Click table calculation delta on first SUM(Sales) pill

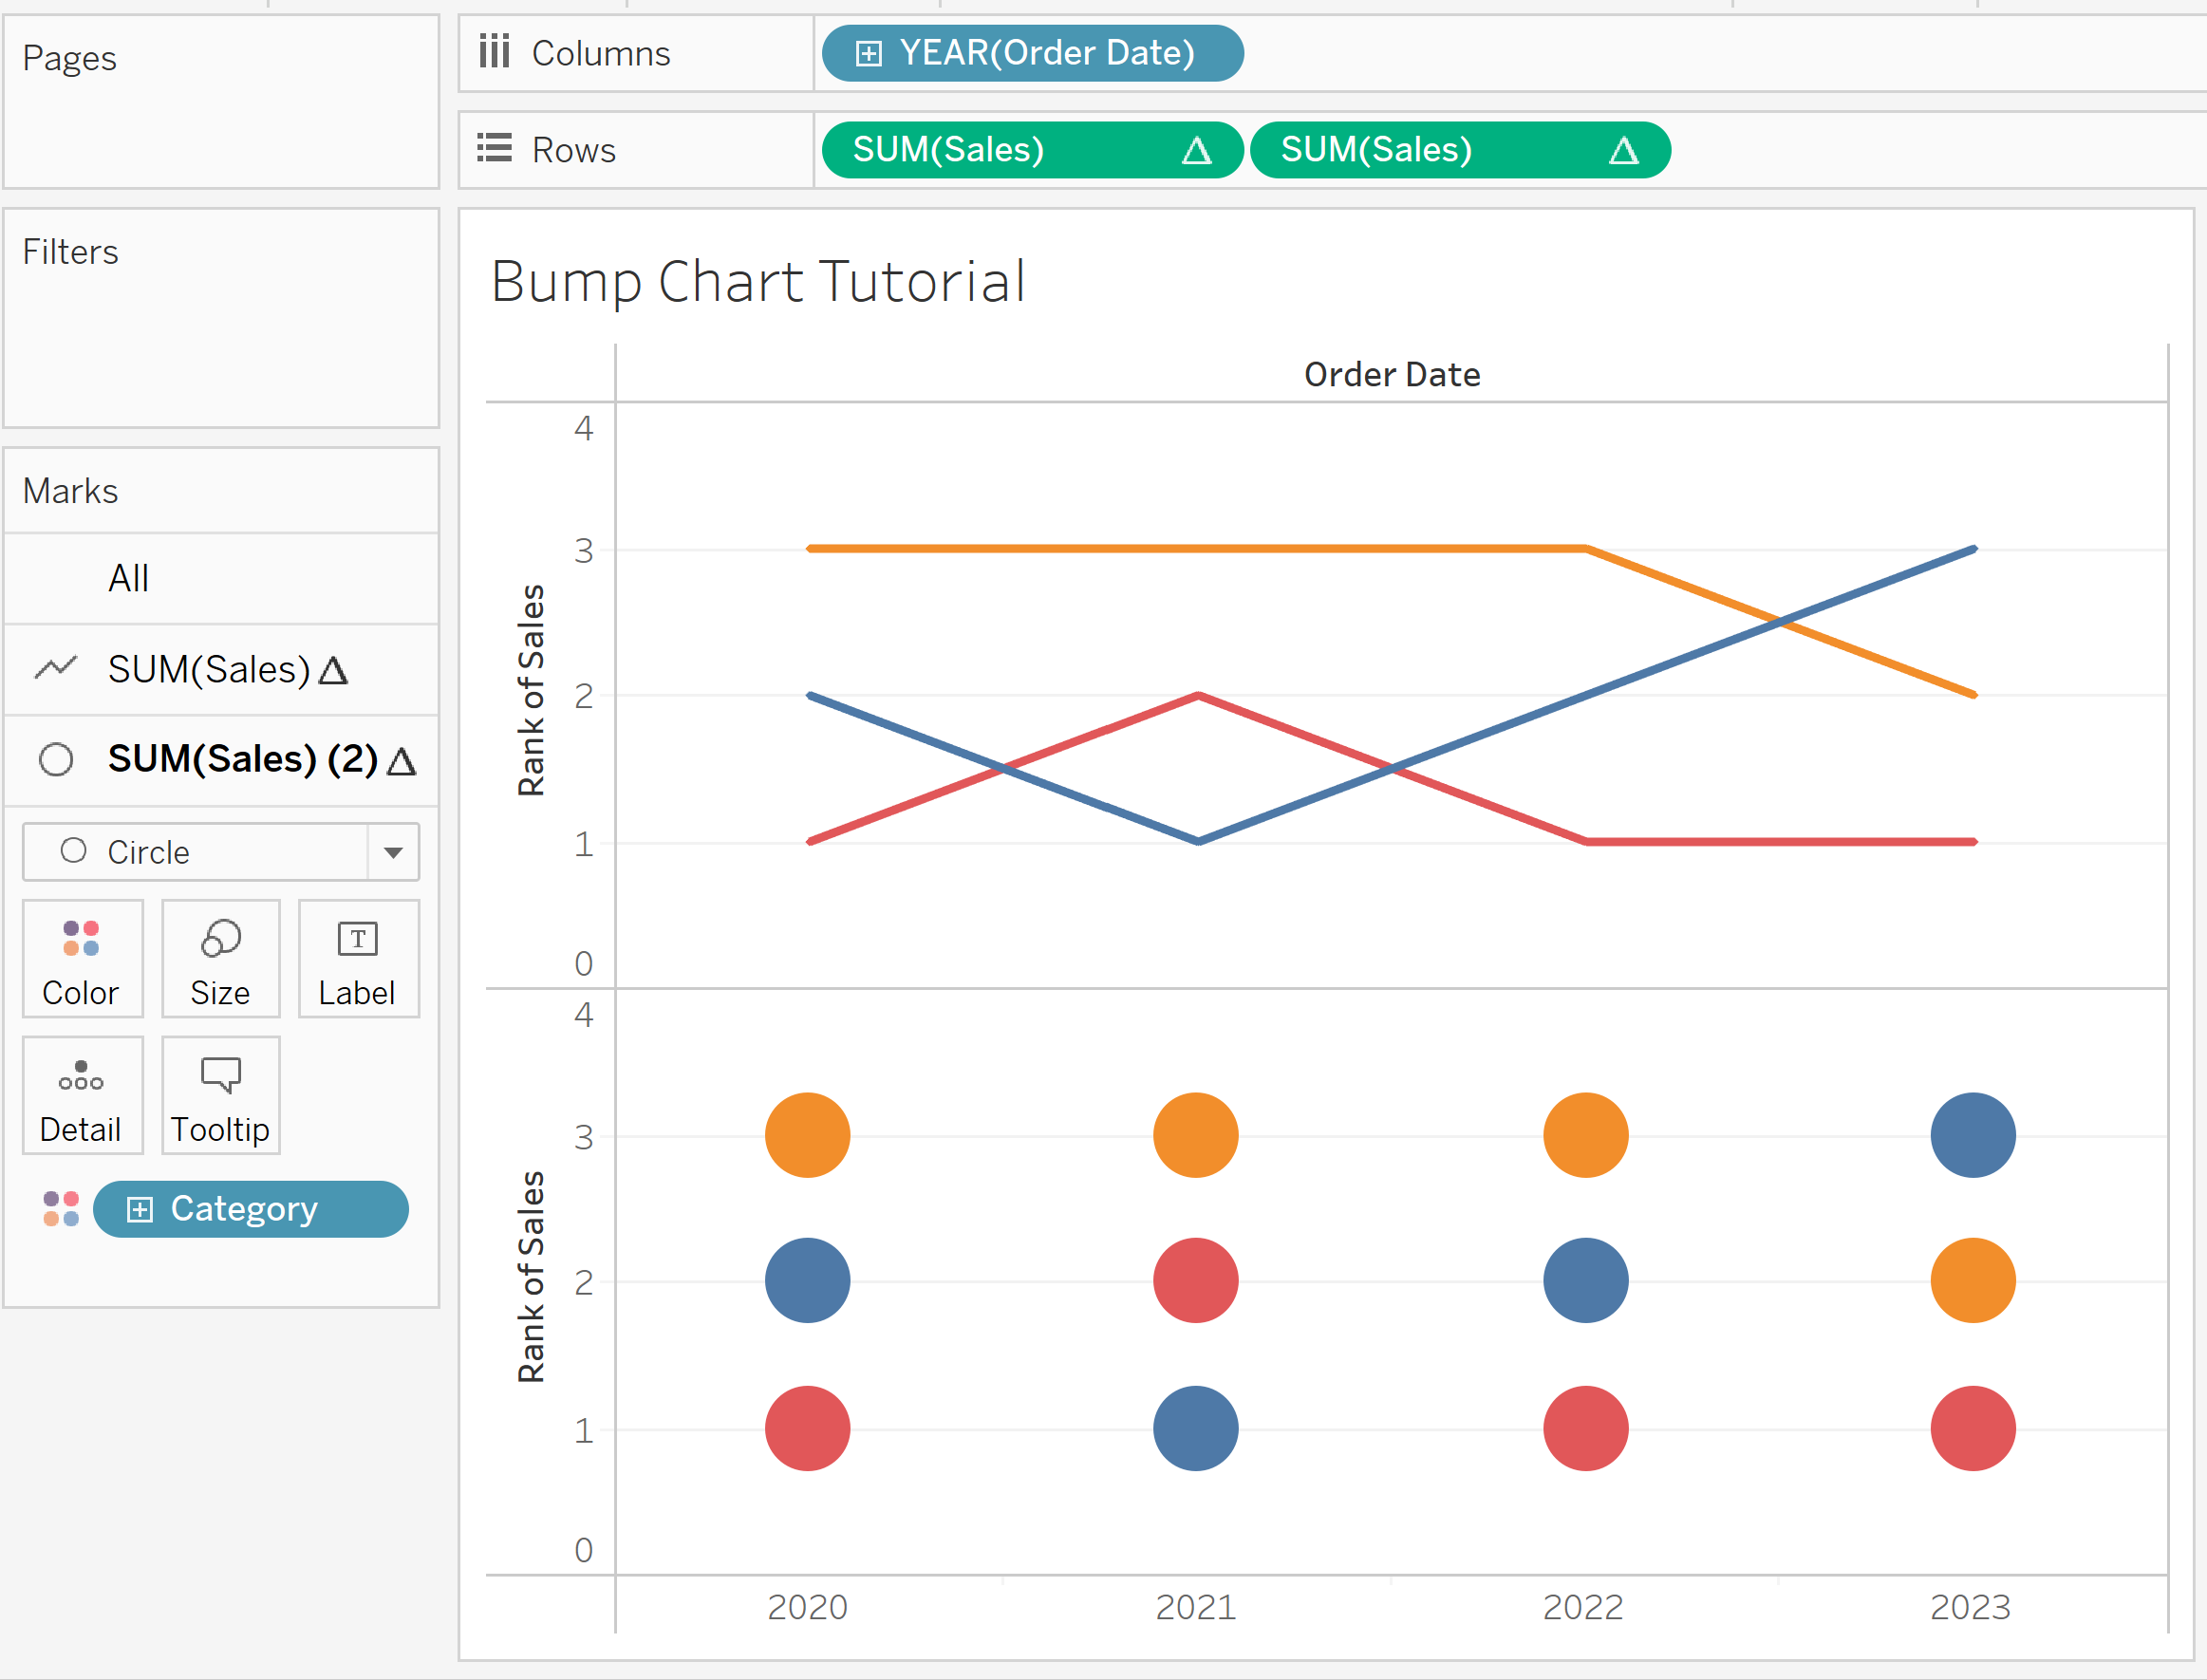click(1196, 151)
